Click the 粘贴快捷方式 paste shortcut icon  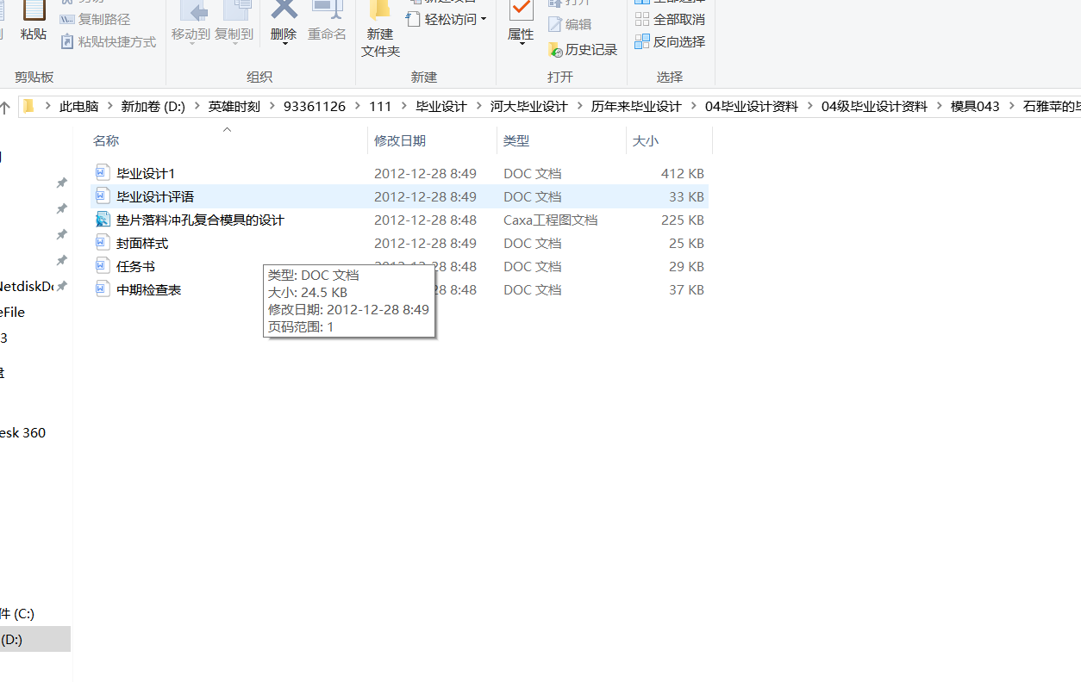(67, 41)
